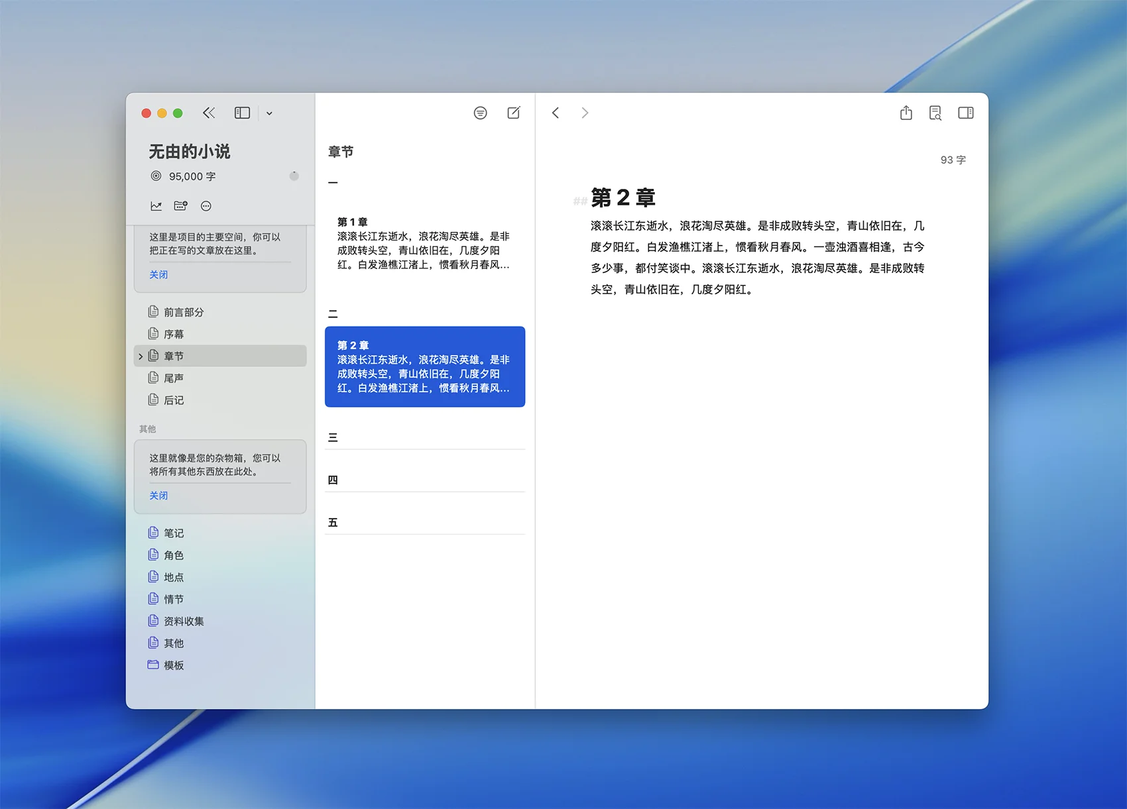Screen dimensions: 1127x809
Task: Expand the 章节 folder disclosure arrow
Action: click(141, 356)
